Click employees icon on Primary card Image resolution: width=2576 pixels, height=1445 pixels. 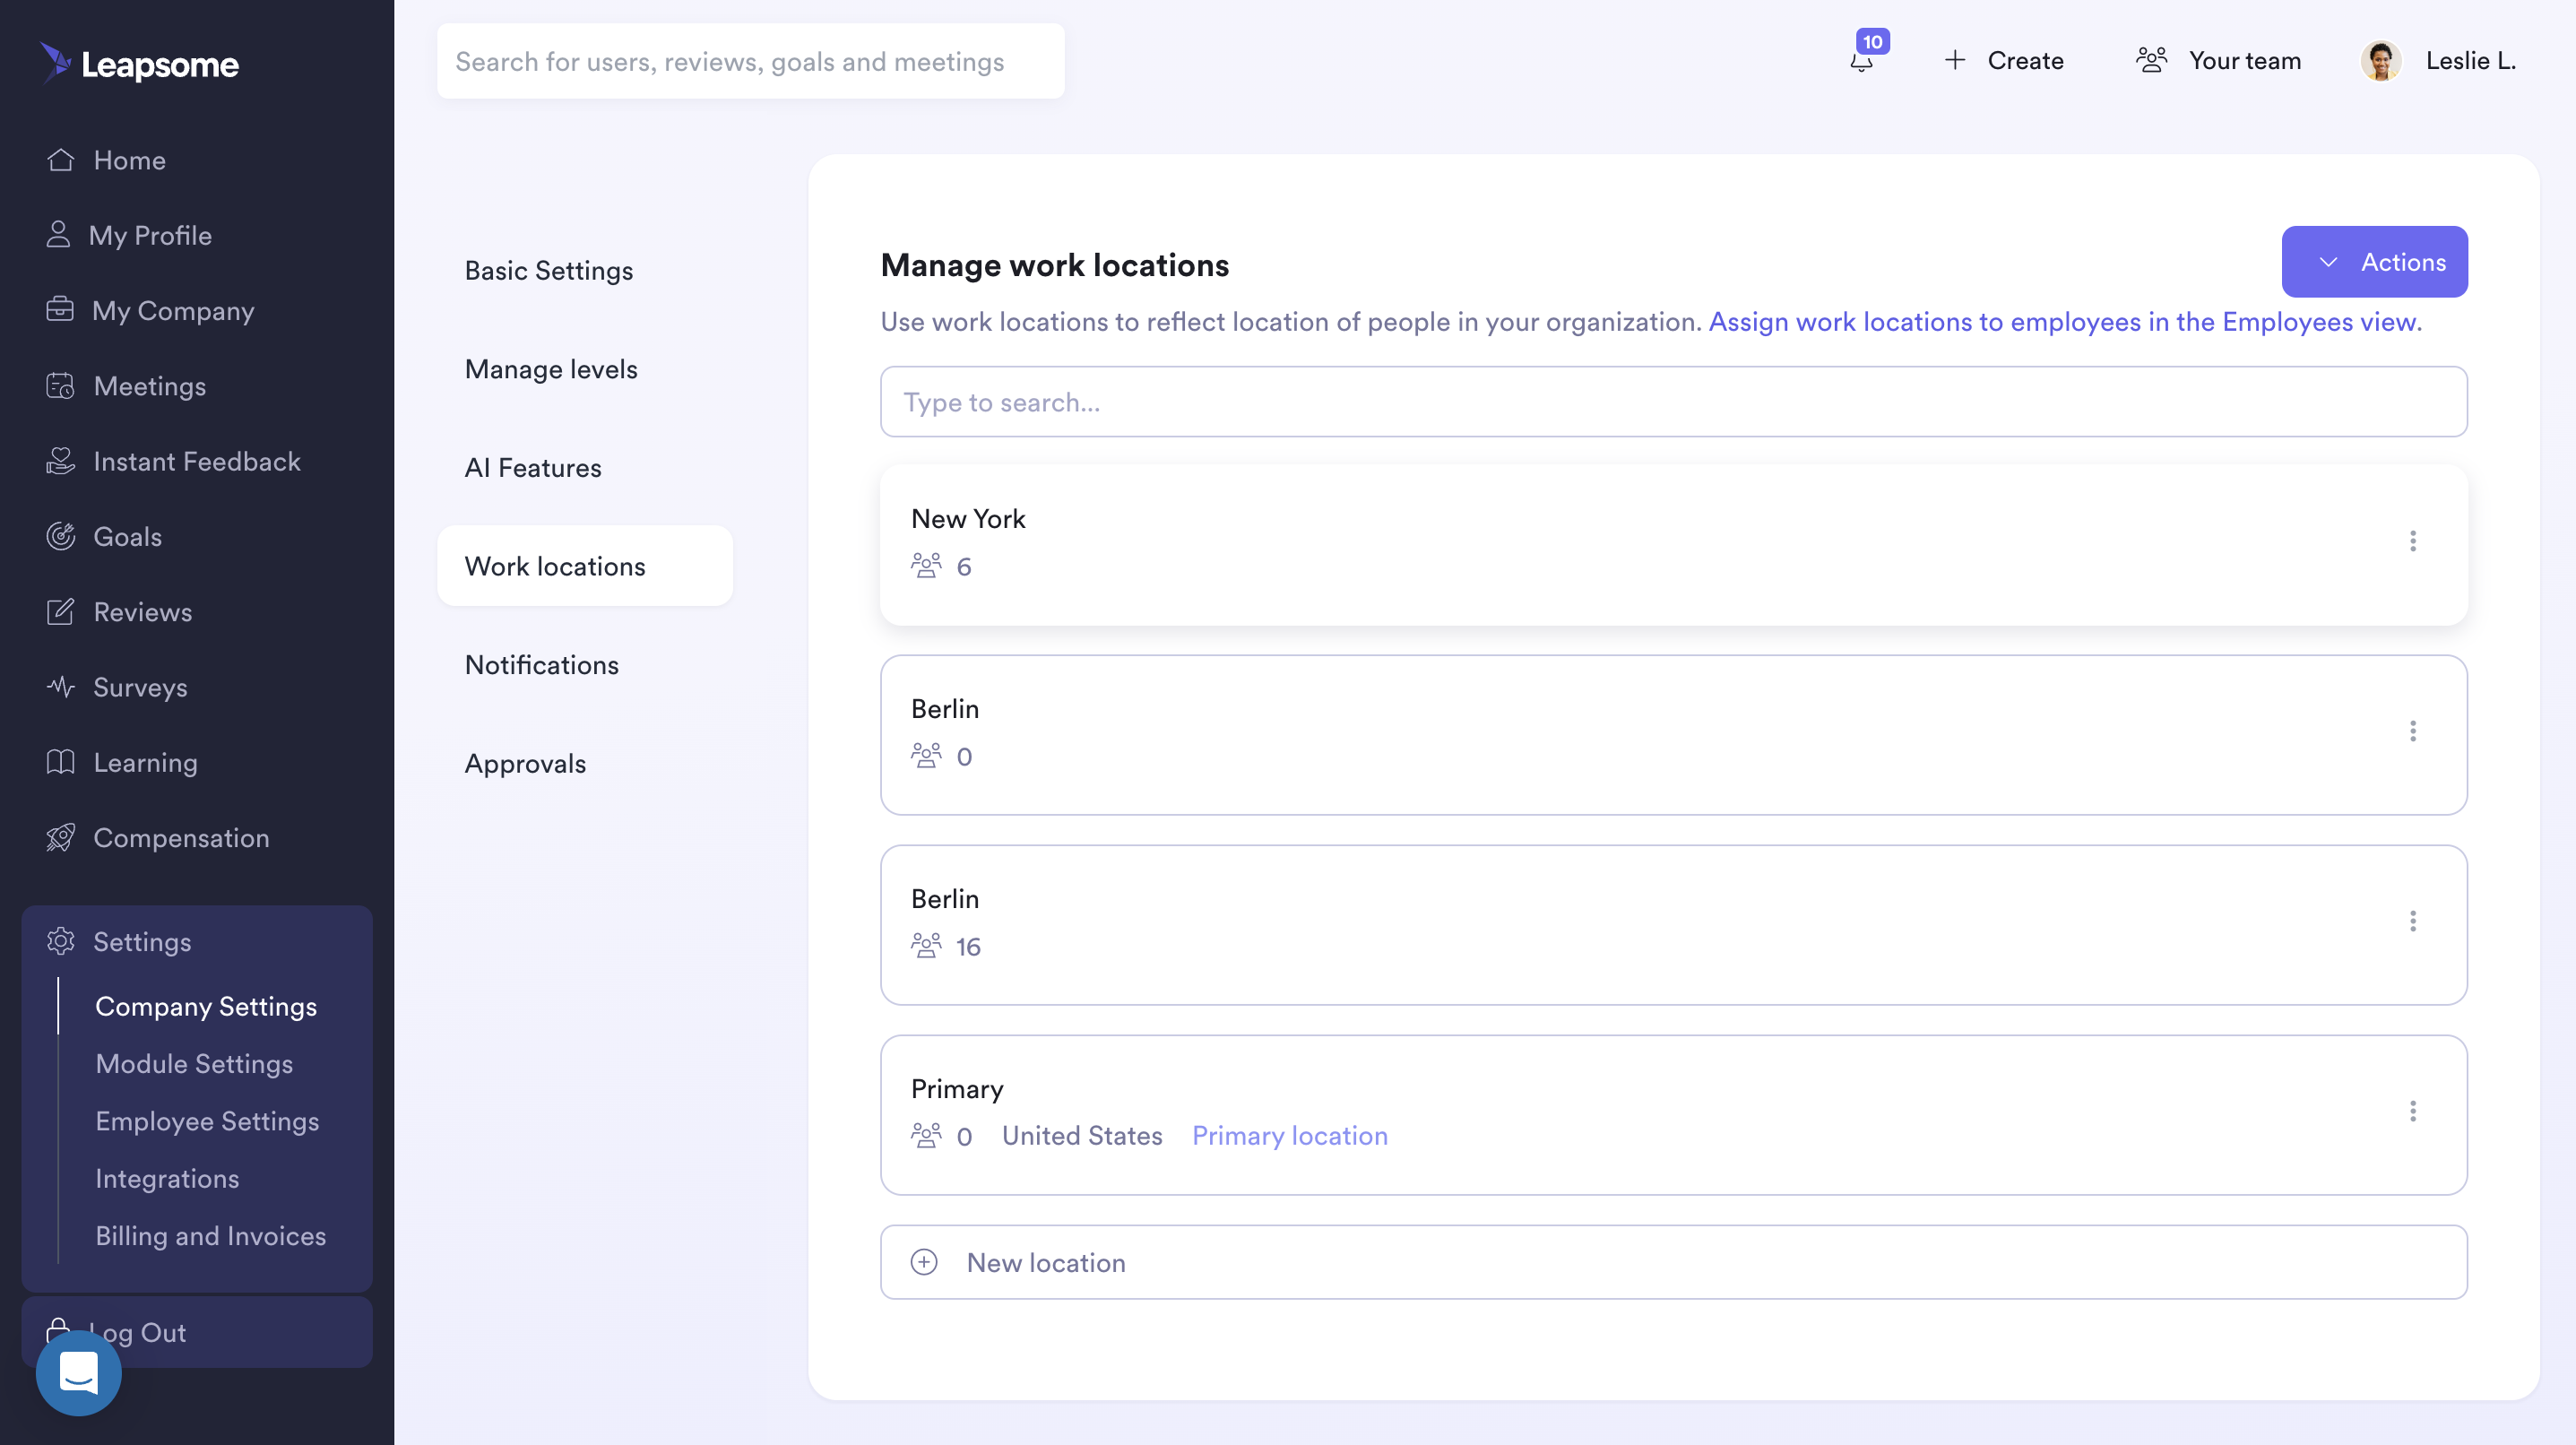tap(926, 1135)
